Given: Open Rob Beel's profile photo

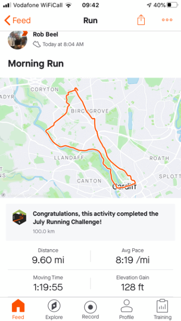Looking at the screenshot, I should point(17,40).
